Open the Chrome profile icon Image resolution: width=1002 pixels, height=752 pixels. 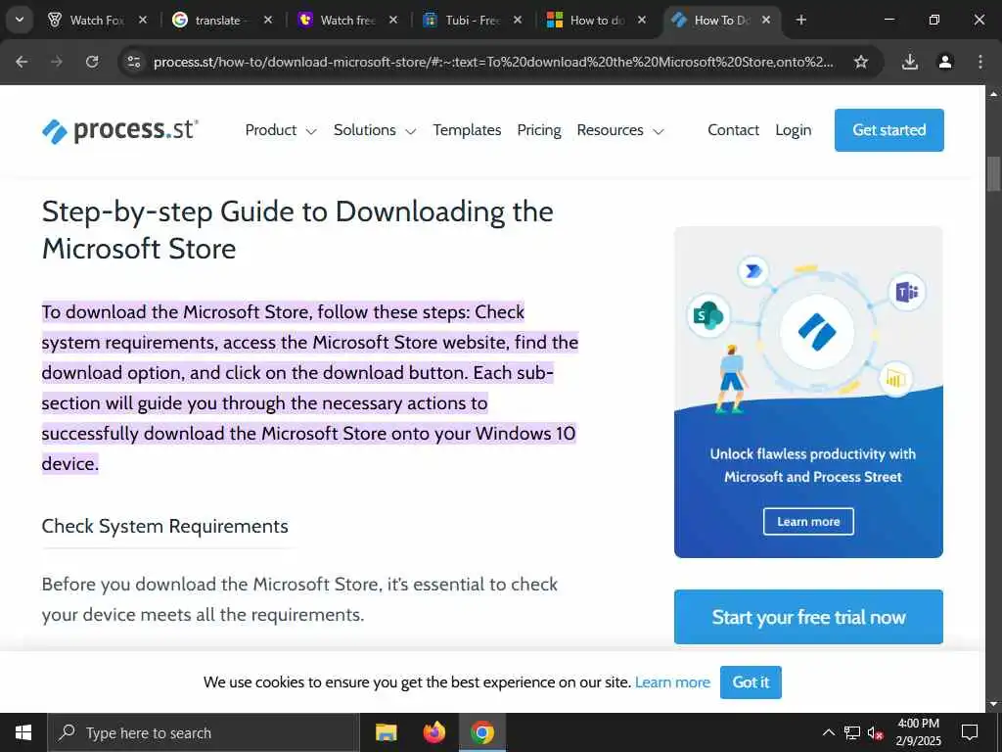click(x=945, y=62)
